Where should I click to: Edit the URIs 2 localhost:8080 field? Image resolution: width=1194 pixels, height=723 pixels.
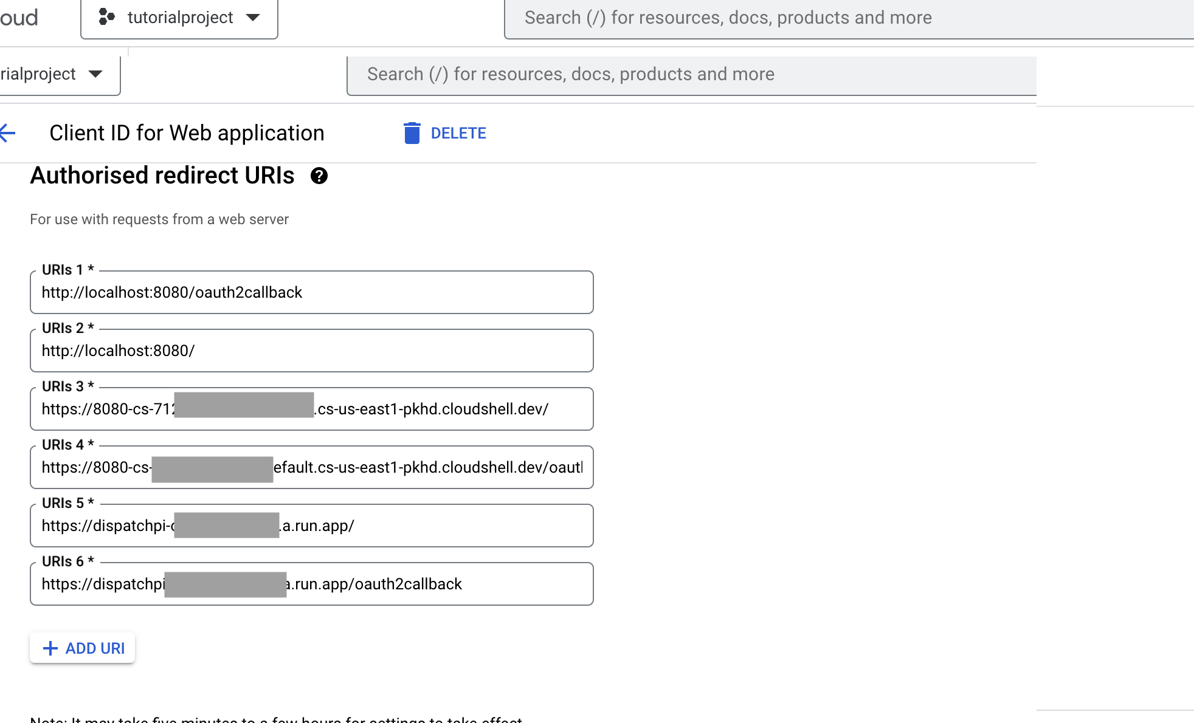312,351
